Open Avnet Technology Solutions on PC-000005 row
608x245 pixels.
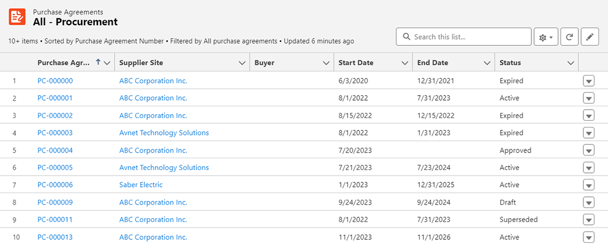164,168
